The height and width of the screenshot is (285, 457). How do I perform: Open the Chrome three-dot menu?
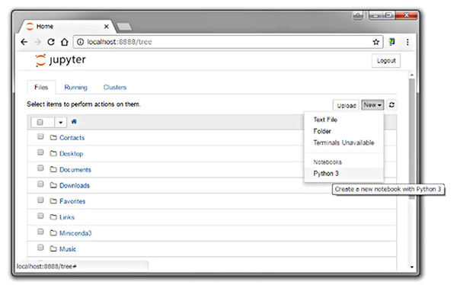[x=407, y=42]
